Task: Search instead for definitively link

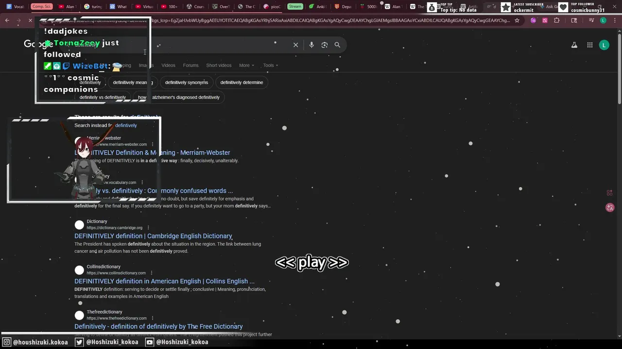Action: (x=126, y=126)
